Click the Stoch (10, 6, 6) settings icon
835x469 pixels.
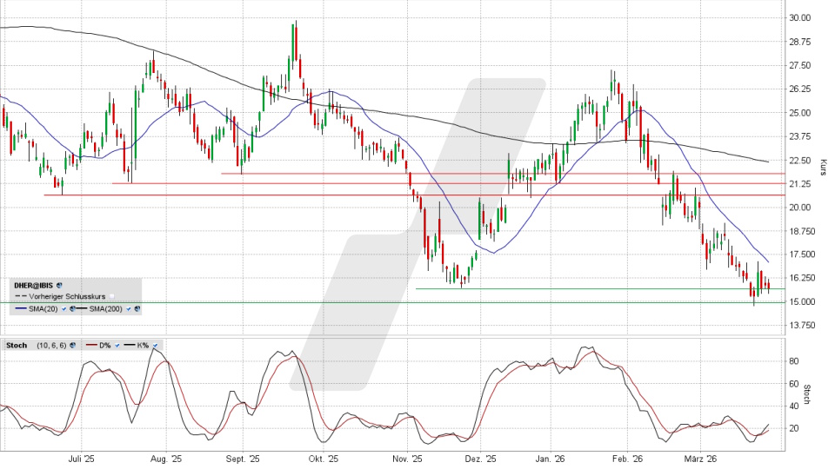tap(73, 346)
